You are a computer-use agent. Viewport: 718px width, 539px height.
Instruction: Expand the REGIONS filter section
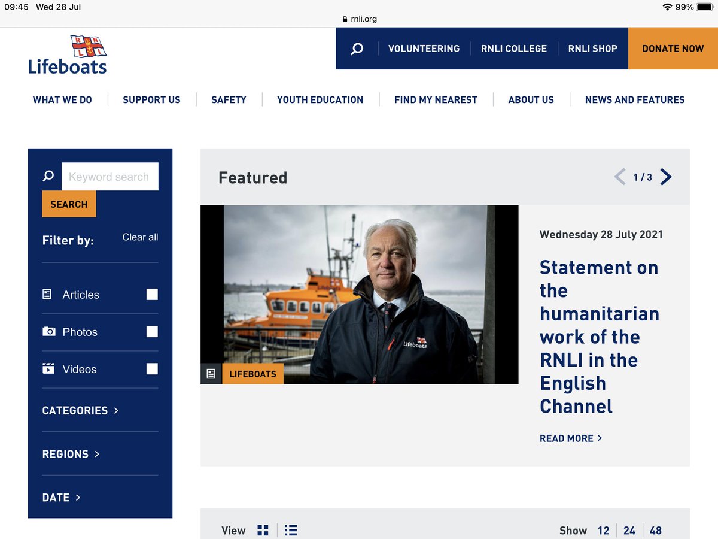[x=71, y=454]
